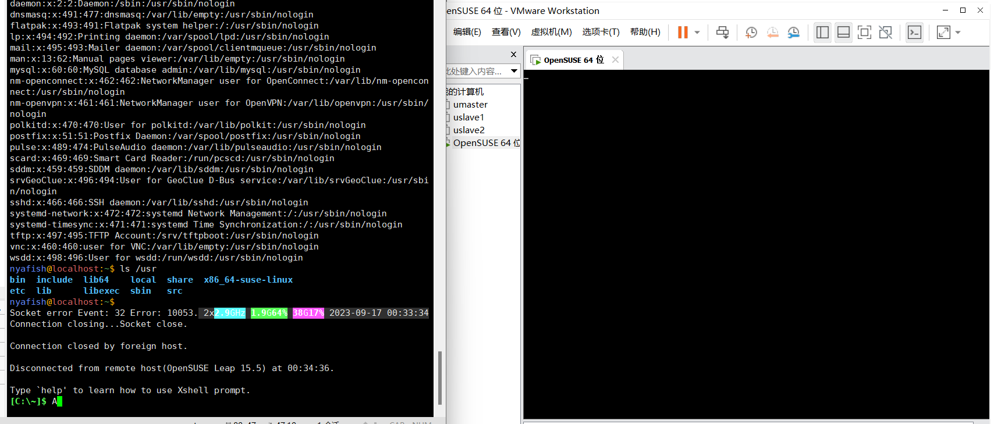Expand the stretch guest display dropdown

coord(958,33)
